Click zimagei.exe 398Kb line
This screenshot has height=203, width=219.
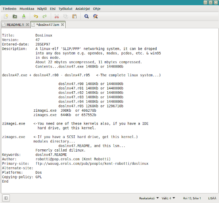tap(65, 111)
